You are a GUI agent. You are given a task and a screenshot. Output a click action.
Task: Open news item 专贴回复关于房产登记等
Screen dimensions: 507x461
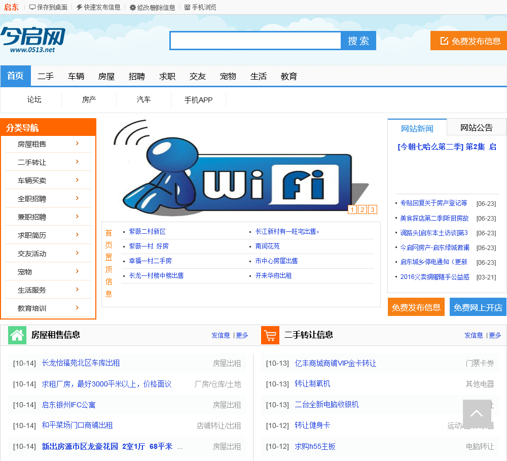433,203
